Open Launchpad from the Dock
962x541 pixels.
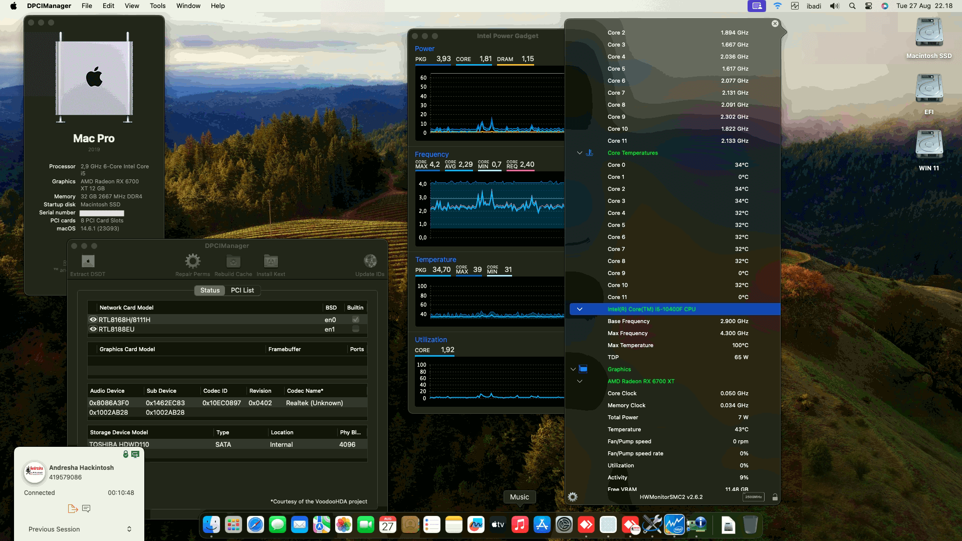pos(233,524)
